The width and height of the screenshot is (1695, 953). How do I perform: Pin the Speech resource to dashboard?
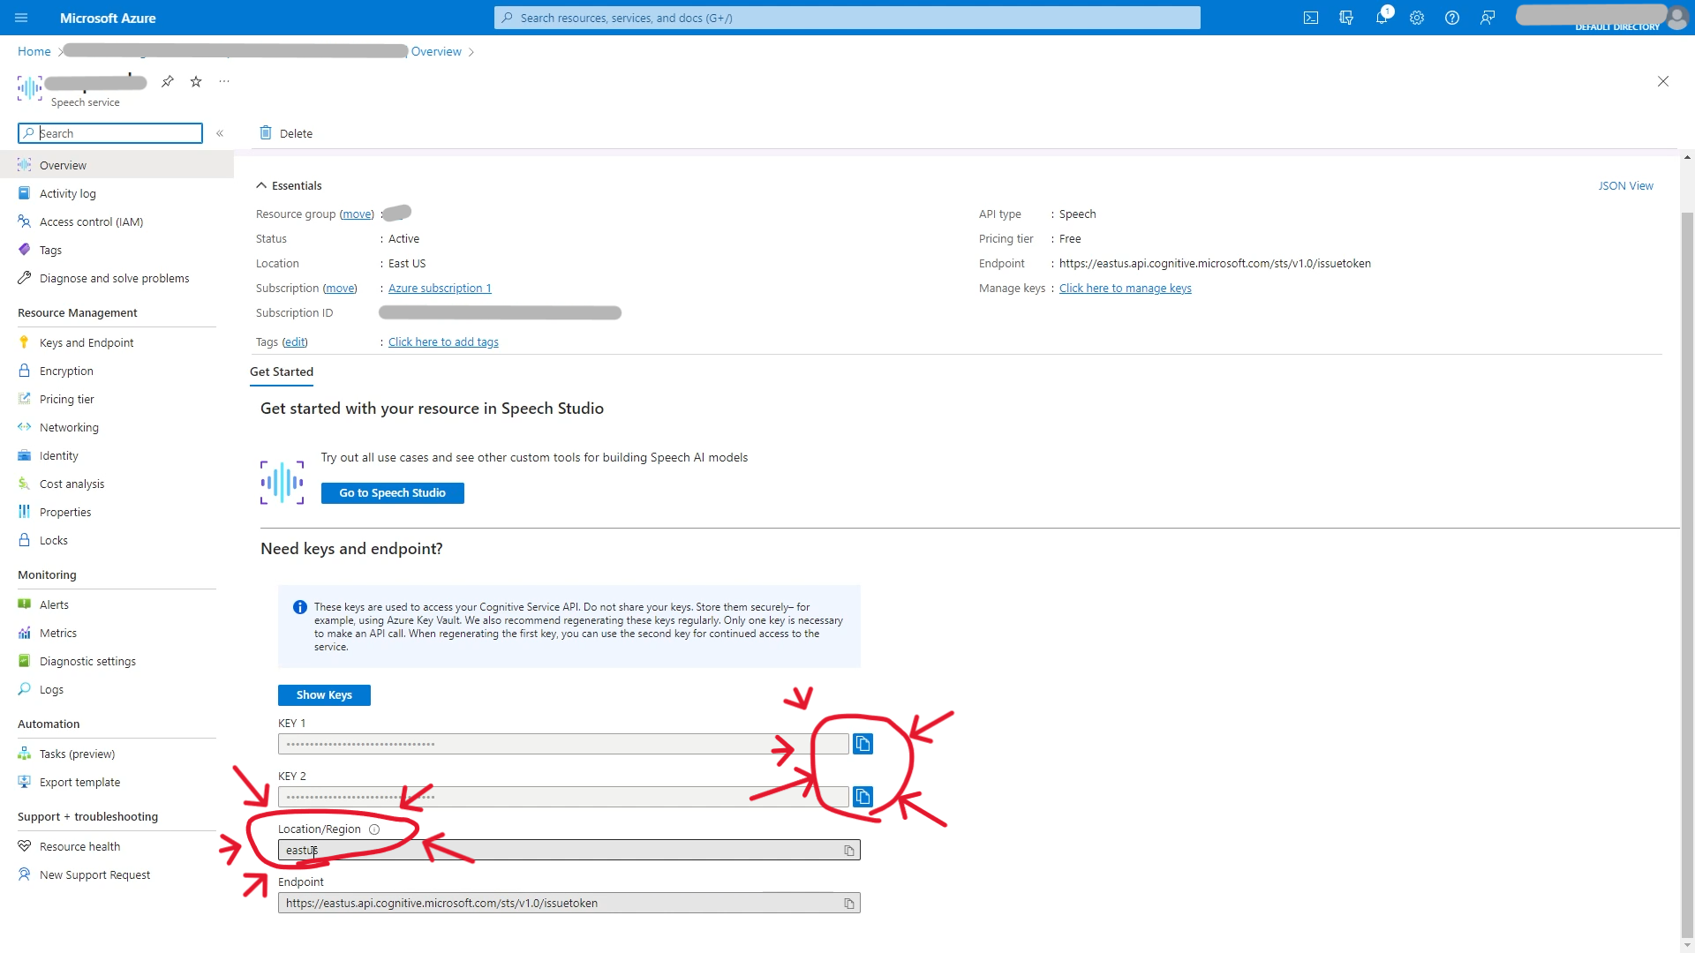click(x=168, y=81)
